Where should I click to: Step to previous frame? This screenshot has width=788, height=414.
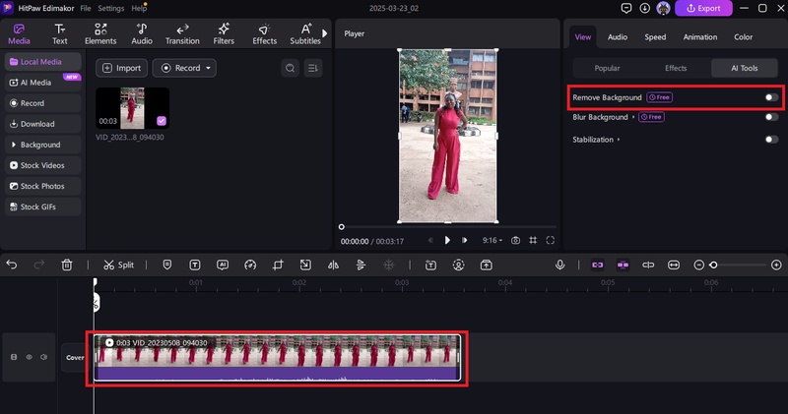coord(430,240)
